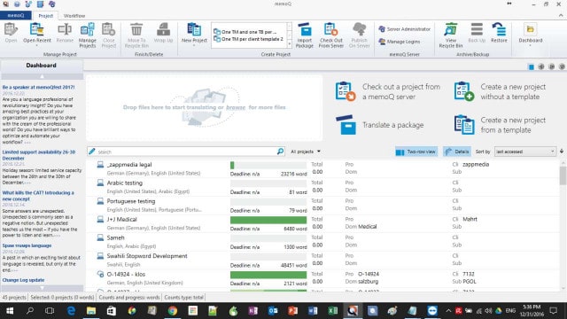The image size is (567, 319).
Task: Click the search magnifier icon in project search
Action: coord(280,152)
